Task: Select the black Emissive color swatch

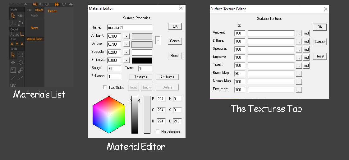Action: pos(142,61)
